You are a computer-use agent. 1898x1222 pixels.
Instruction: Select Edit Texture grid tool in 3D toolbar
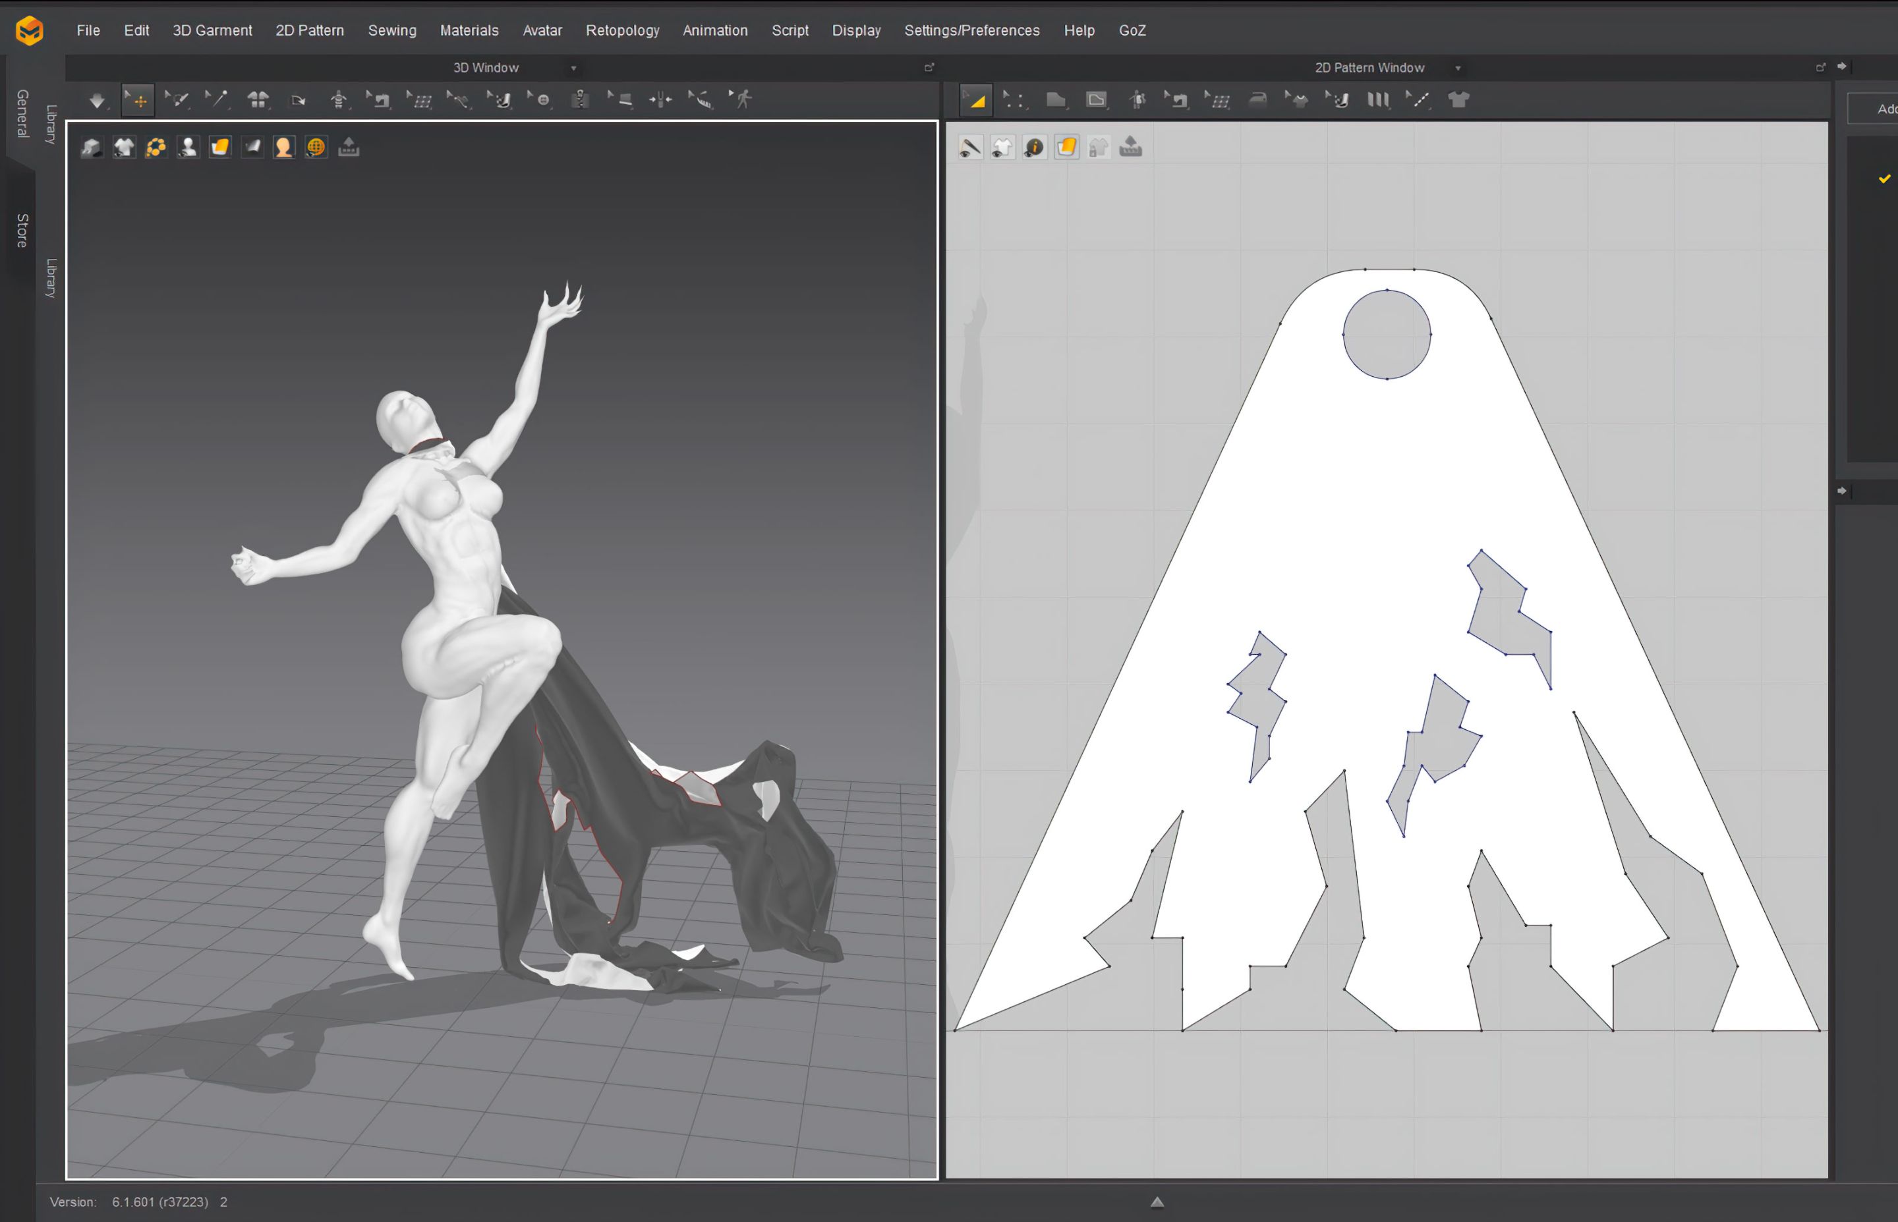tap(419, 100)
